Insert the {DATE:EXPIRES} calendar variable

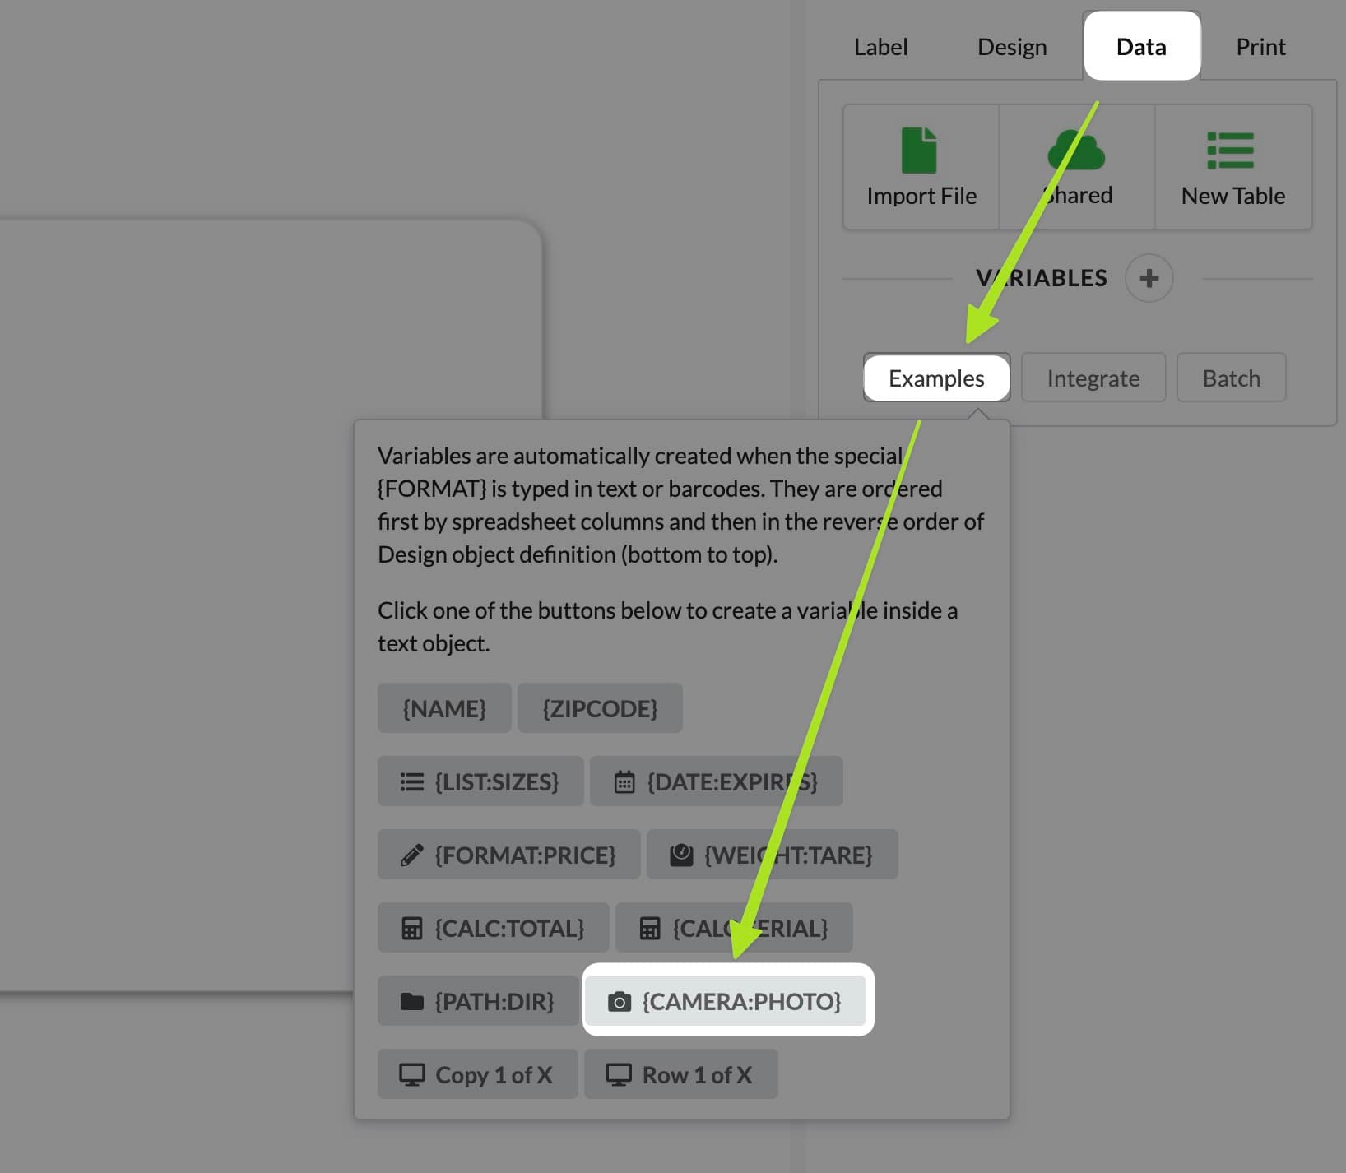(716, 781)
